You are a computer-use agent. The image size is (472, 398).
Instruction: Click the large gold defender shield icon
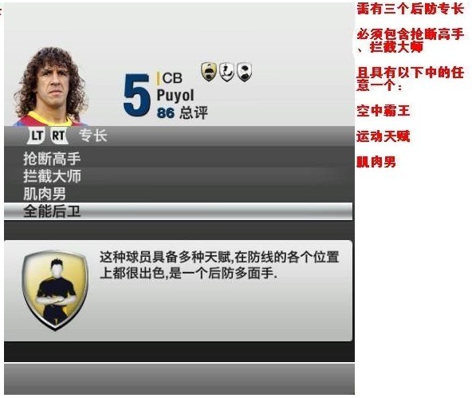[55, 290]
